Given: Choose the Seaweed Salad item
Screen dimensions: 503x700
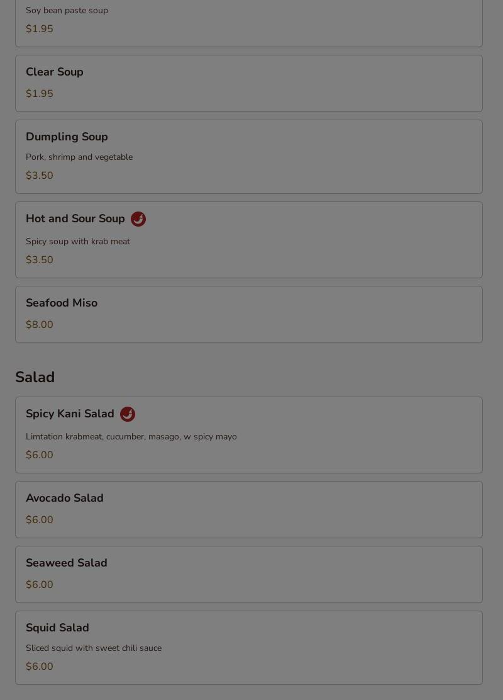Looking at the screenshot, I should 249,574.
